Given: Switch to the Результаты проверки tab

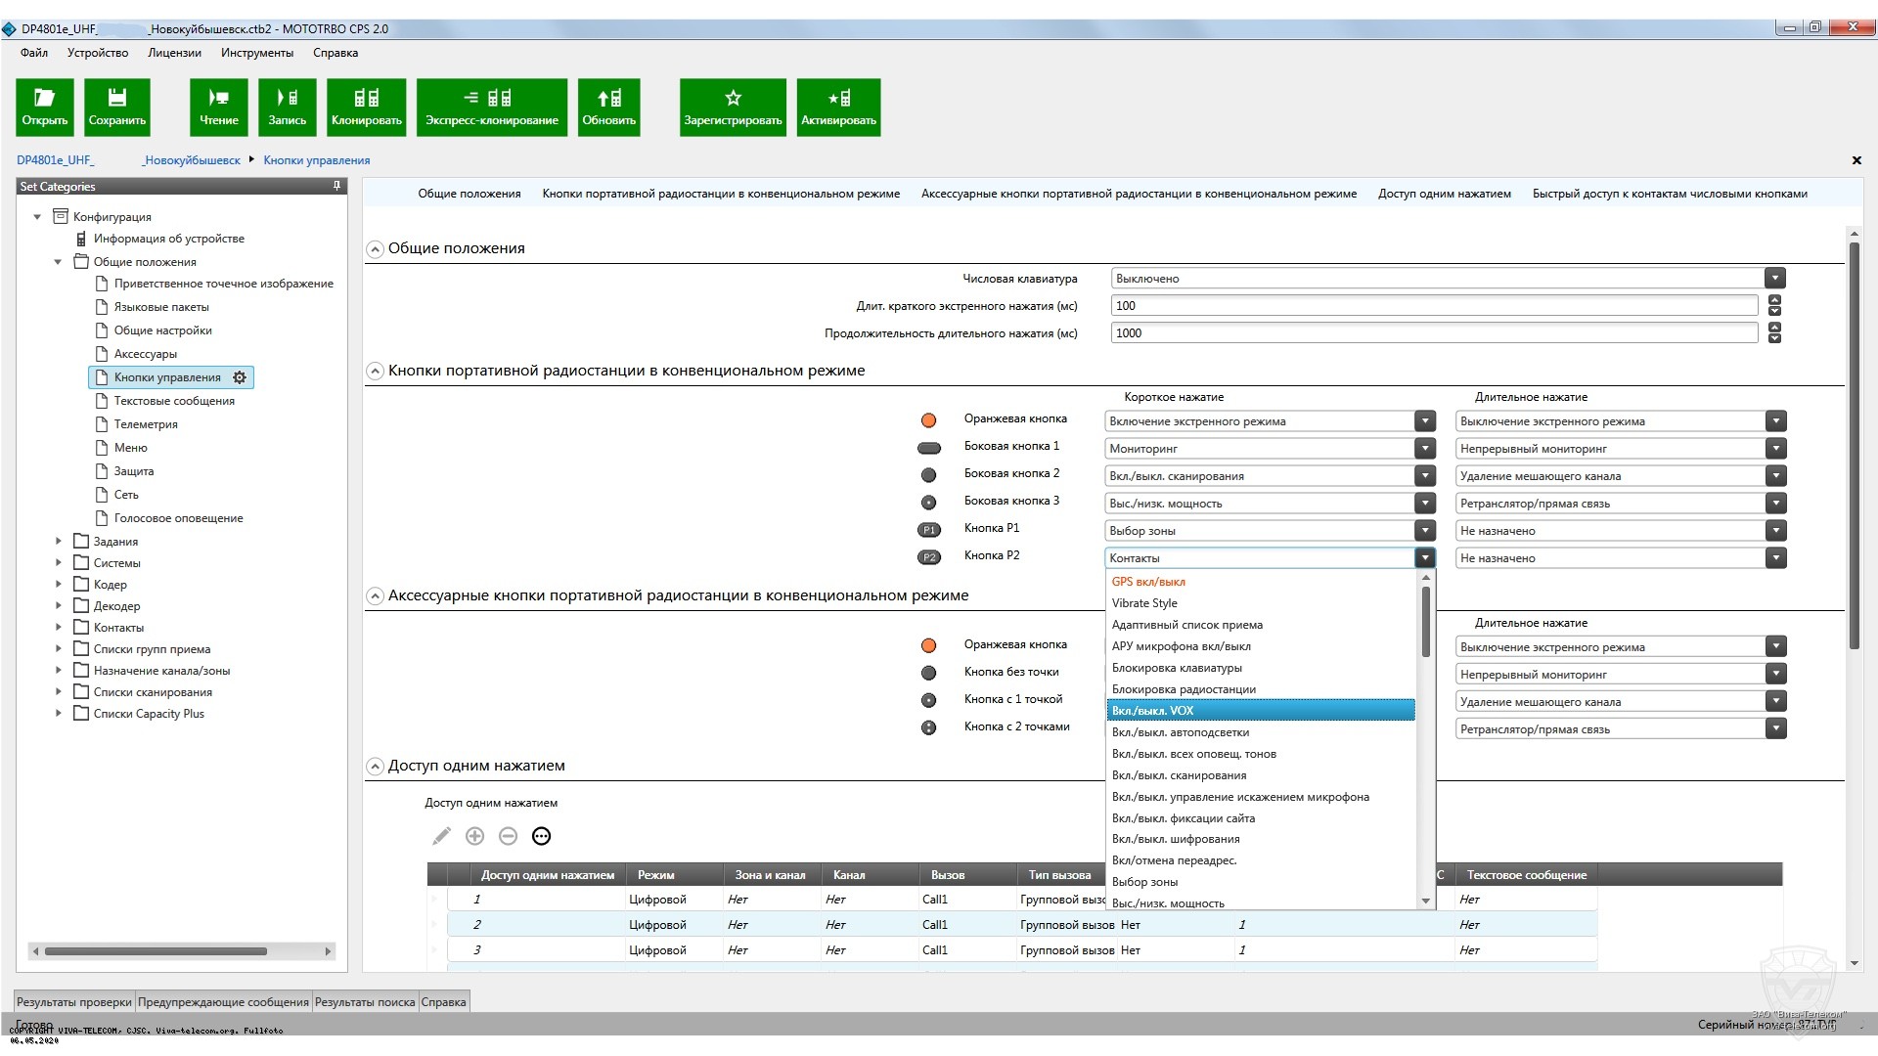Looking at the screenshot, I should 73,1002.
